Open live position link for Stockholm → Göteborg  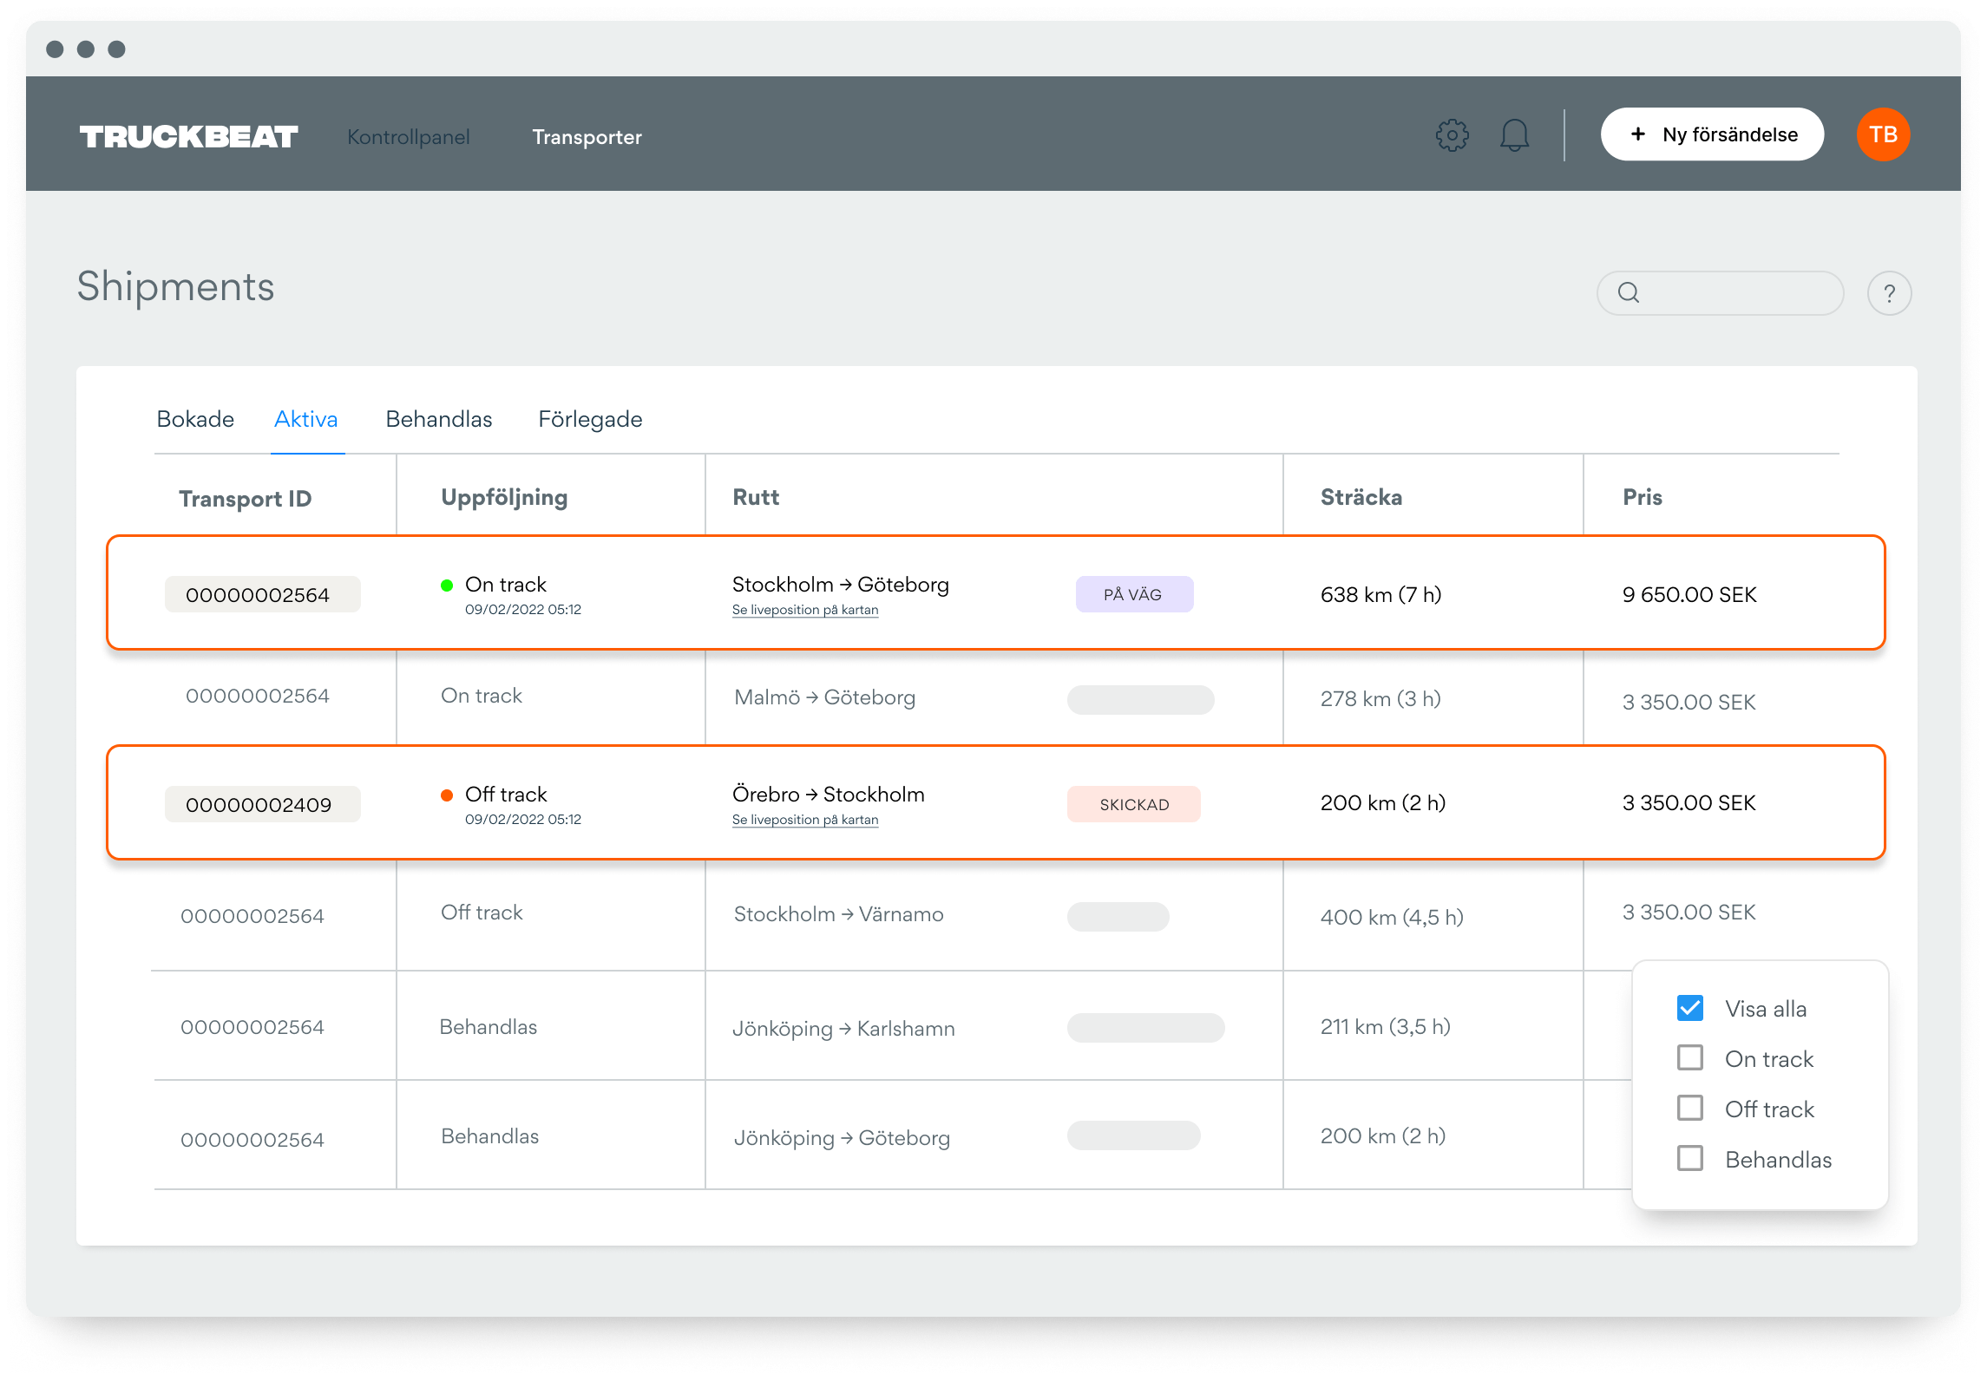pos(805,610)
